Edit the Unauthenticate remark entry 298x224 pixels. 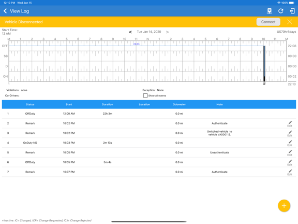[x=290, y=153]
